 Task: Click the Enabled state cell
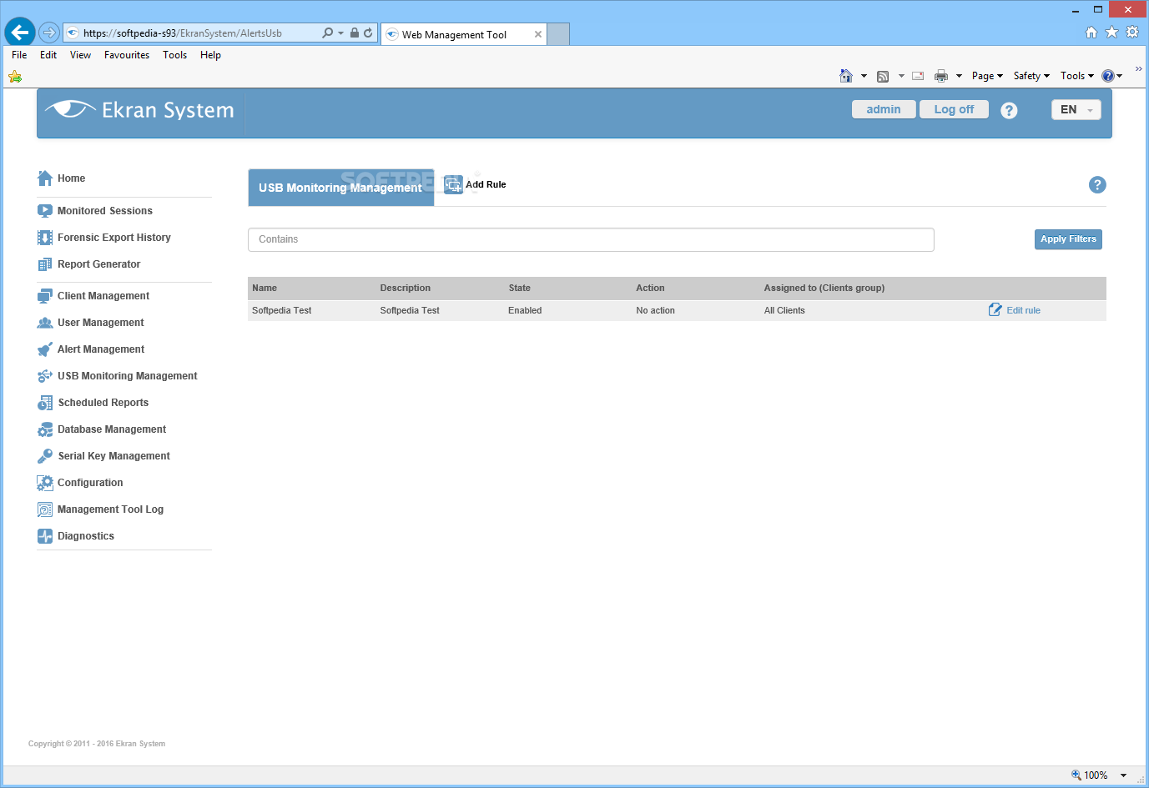(x=525, y=310)
